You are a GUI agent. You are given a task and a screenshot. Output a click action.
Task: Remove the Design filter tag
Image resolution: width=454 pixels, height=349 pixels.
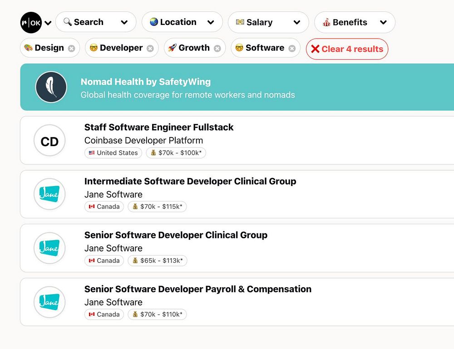pos(72,49)
